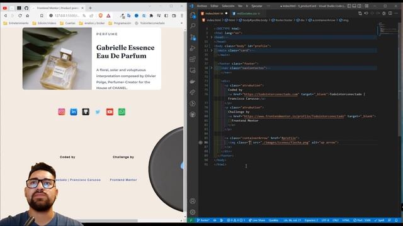
Task: Click Go Live Port 5500 in status bar
Action: coord(362,220)
